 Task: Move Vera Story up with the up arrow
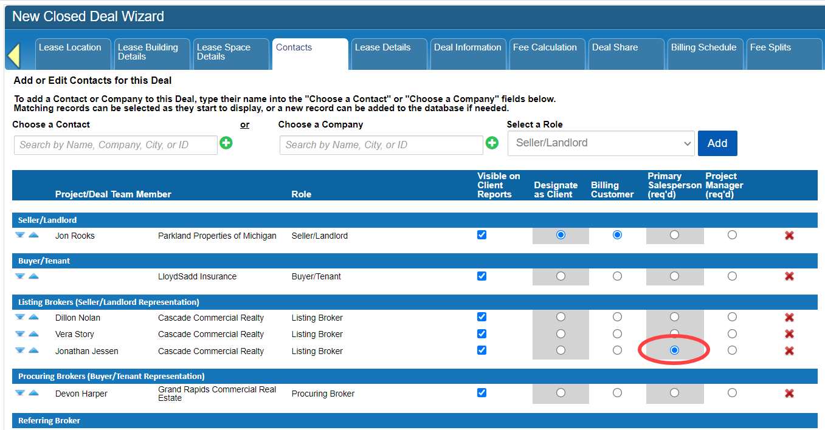(x=33, y=333)
